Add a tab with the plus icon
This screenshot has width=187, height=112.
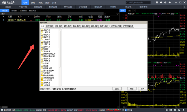pos(185,7)
